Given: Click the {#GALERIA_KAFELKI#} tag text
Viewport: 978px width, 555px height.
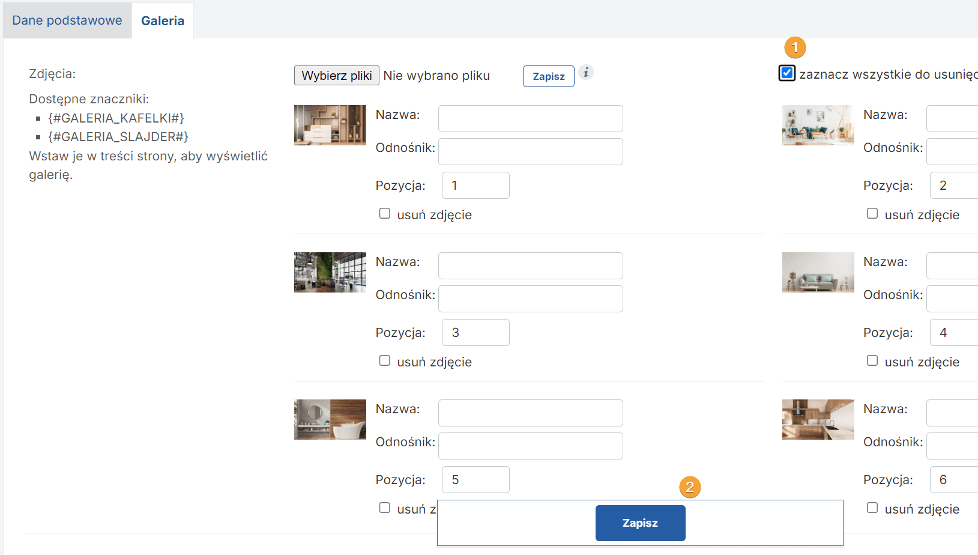Looking at the screenshot, I should 116,118.
